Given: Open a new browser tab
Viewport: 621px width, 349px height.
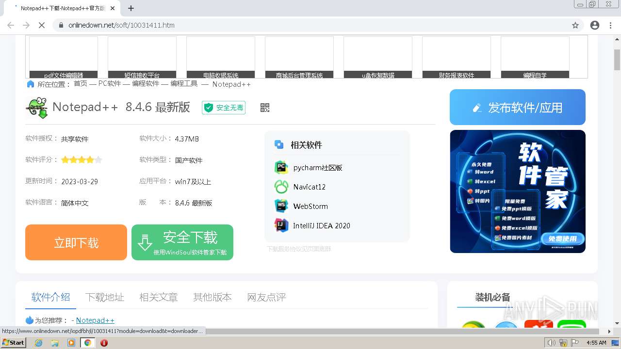Looking at the screenshot, I should (131, 8).
